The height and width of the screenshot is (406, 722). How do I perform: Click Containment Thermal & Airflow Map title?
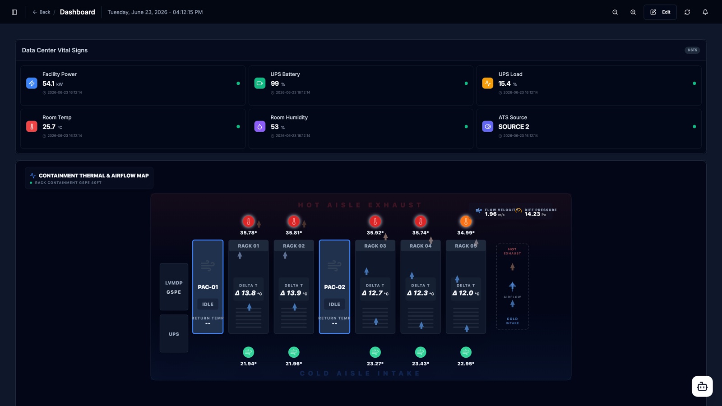click(x=94, y=175)
